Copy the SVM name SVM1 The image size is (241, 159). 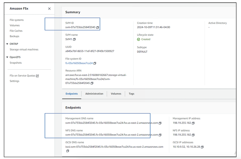coord(75,39)
